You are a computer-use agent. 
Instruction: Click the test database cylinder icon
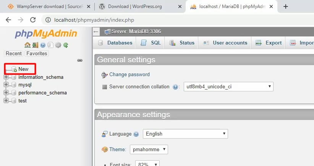(x=14, y=101)
